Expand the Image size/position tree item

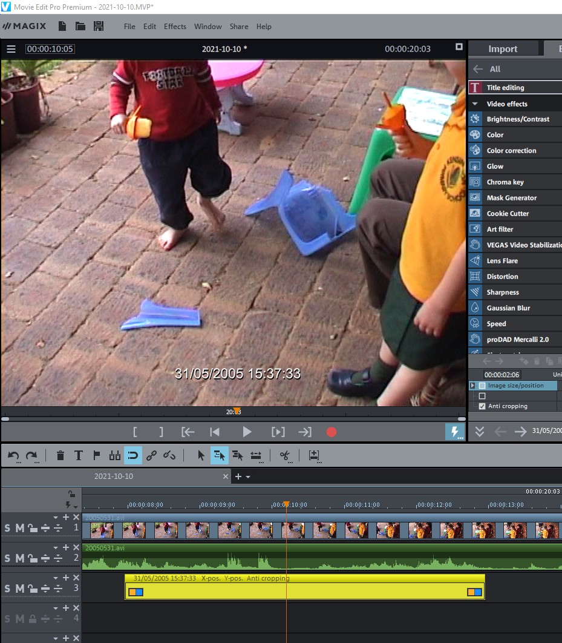472,386
